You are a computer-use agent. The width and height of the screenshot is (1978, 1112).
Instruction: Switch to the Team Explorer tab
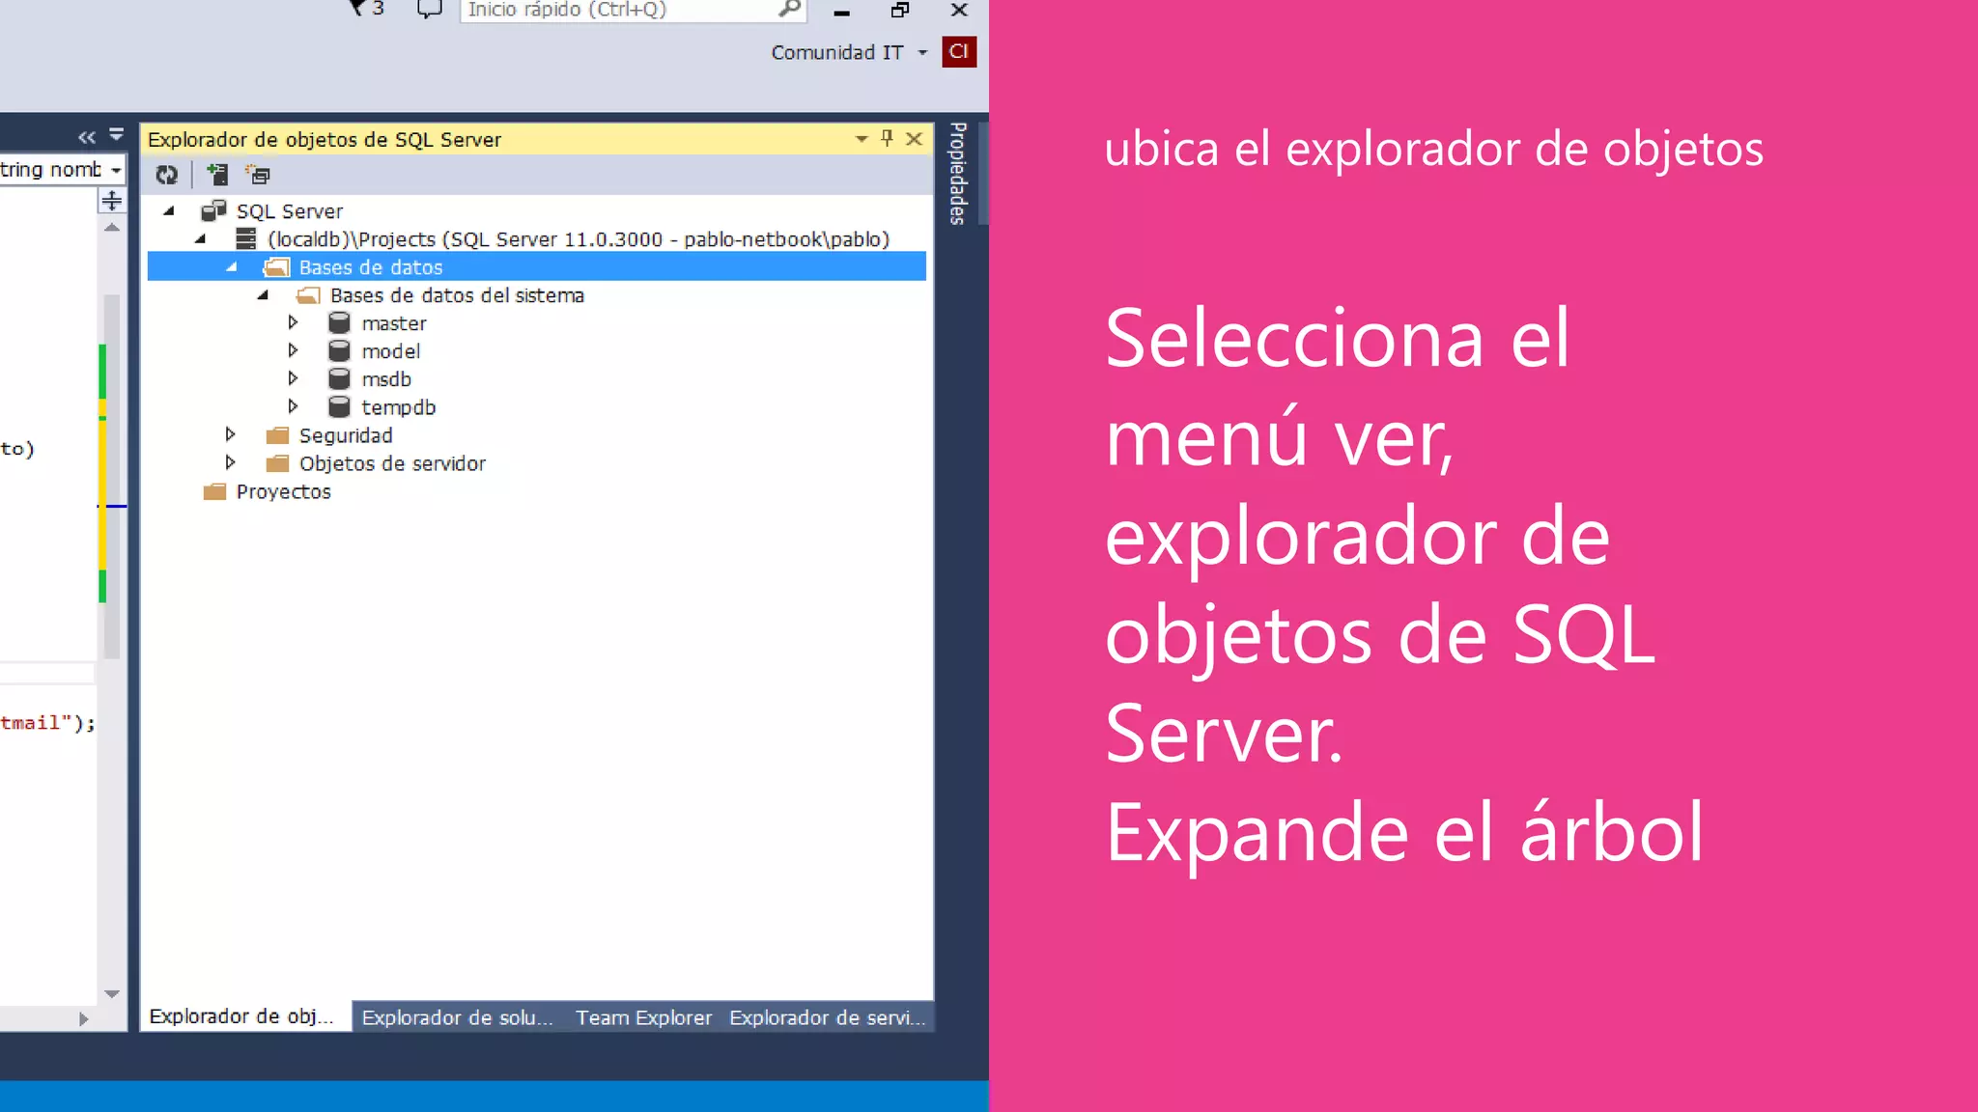tap(643, 1017)
